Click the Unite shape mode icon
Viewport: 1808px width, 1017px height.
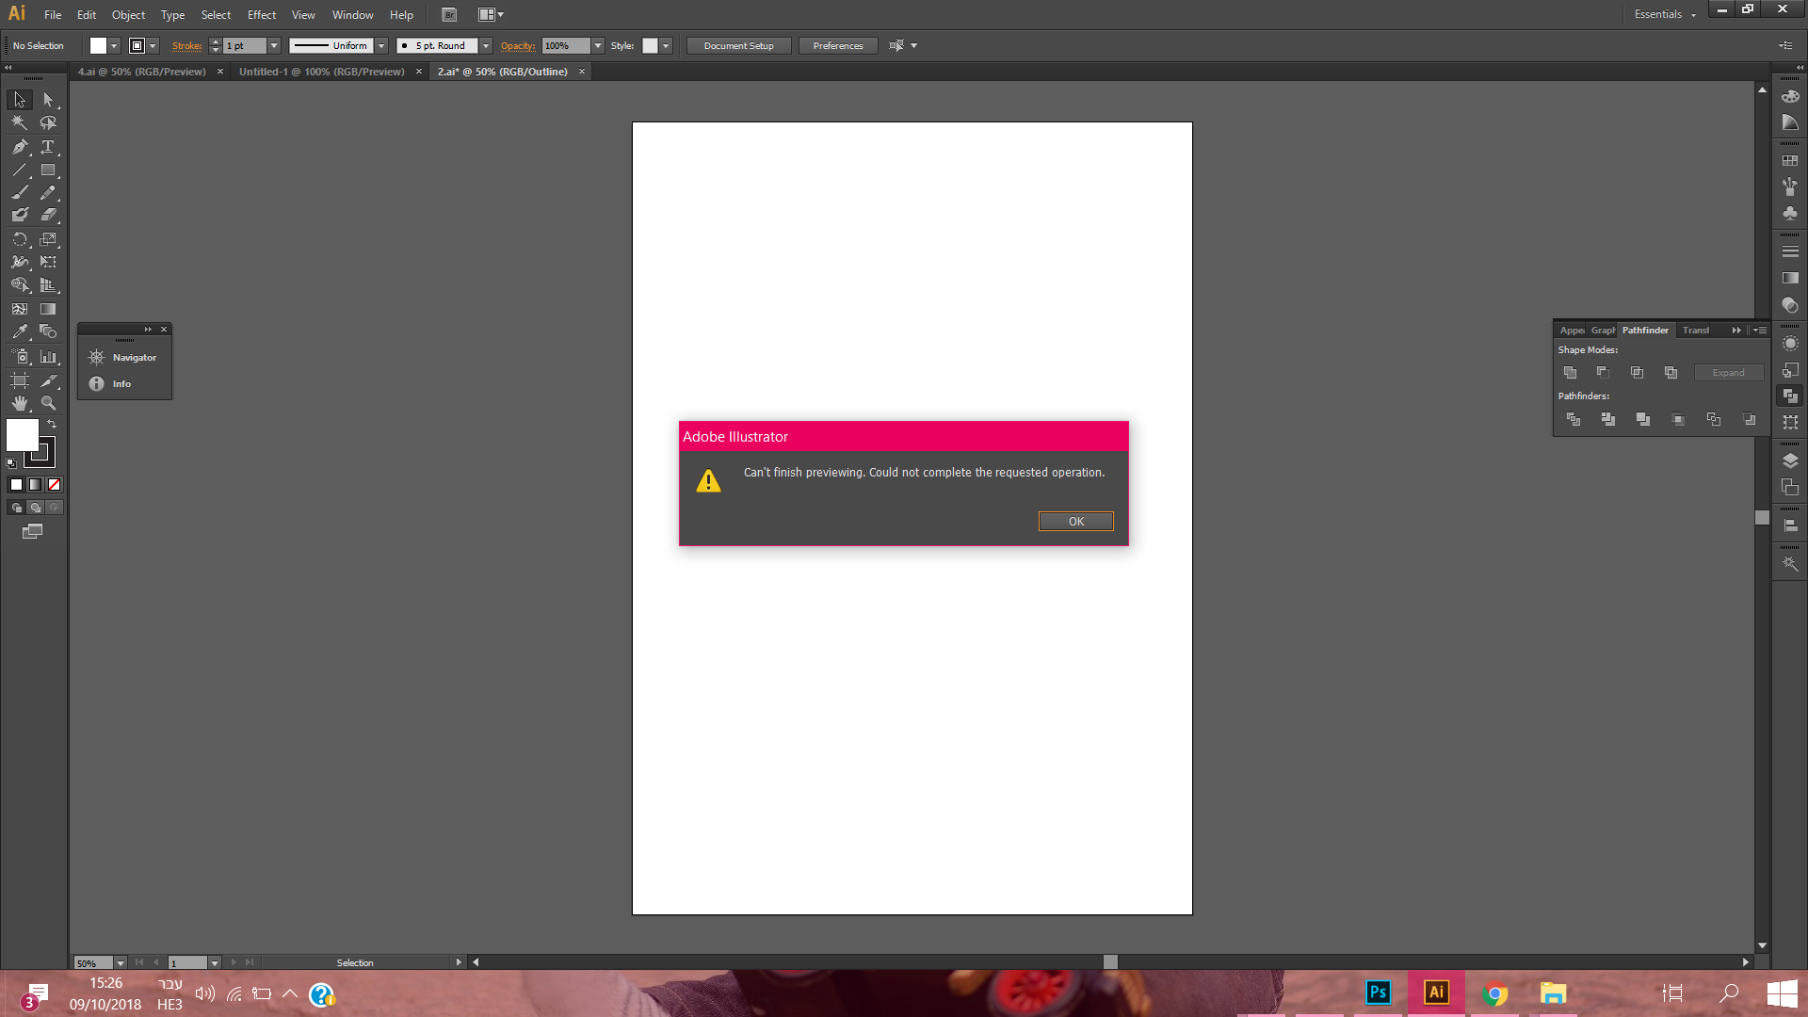click(1570, 373)
